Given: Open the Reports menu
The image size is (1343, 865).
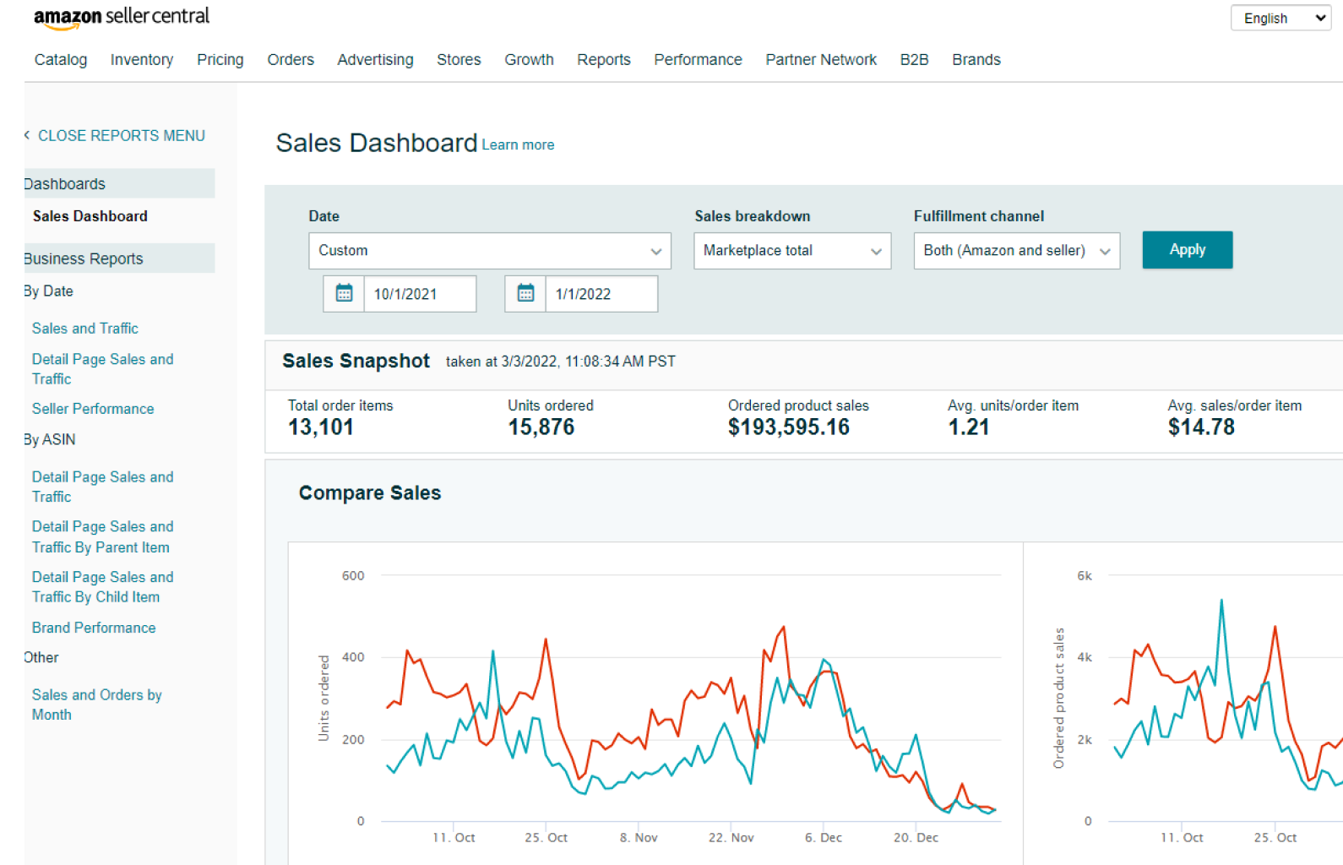Looking at the screenshot, I should click(x=603, y=60).
